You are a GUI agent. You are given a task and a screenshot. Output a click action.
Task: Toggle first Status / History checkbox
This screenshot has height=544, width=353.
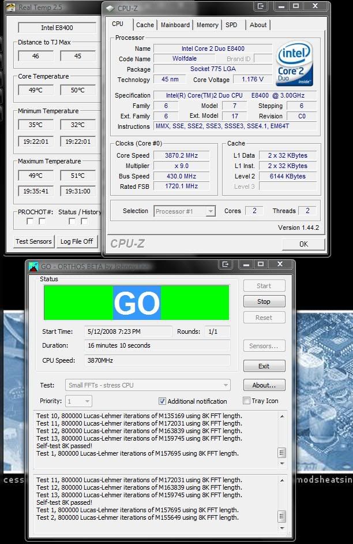72,221
